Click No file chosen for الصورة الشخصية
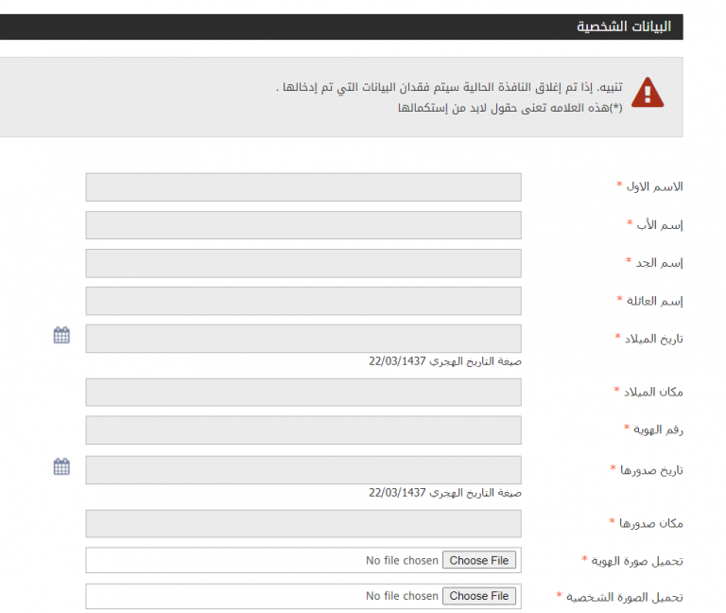 coord(402,595)
